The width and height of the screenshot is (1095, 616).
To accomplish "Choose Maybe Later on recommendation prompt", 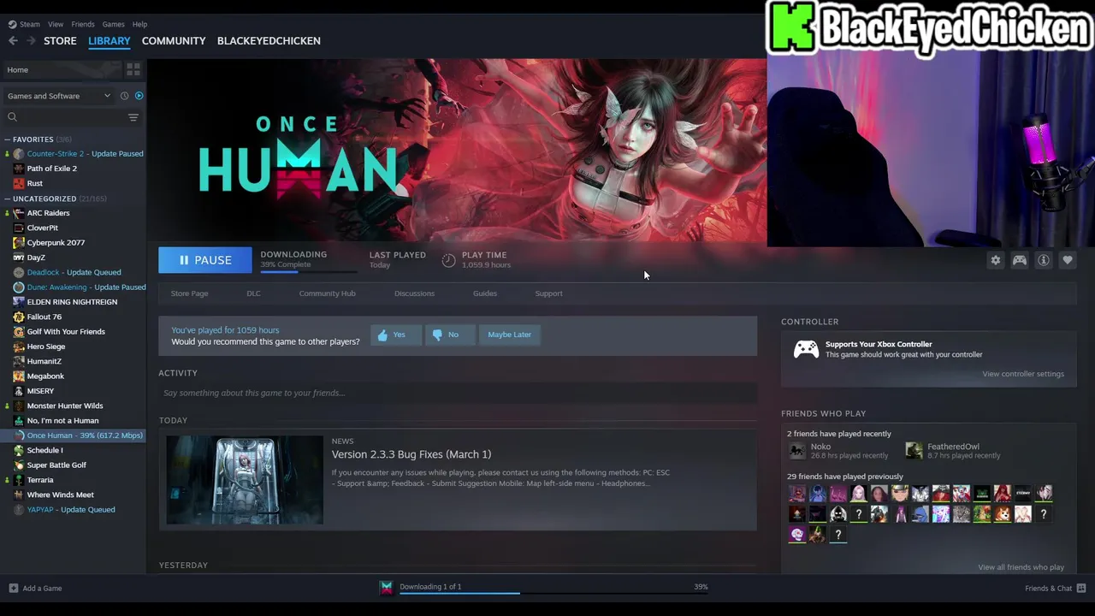I will click(510, 335).
